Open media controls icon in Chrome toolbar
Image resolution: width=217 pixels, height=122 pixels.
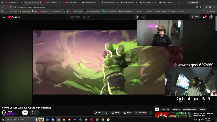206,7
